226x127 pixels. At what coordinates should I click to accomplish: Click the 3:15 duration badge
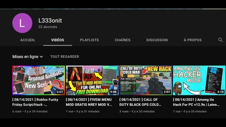pos(220,92)
